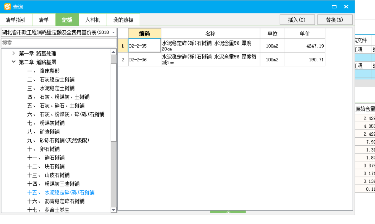Select 二、石灰稳定土摊铺
Image resolution: width=375 pixels, height=224 pixels.
click(x=51, y=80)
